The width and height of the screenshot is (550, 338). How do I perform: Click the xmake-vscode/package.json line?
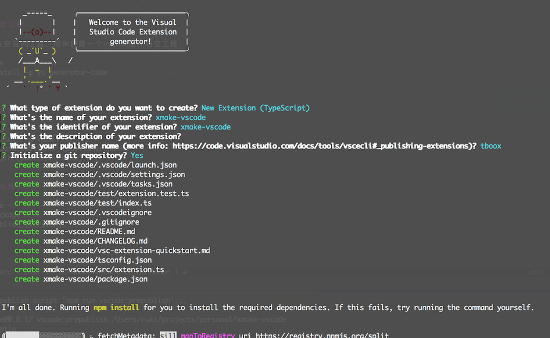coord(81,279)
